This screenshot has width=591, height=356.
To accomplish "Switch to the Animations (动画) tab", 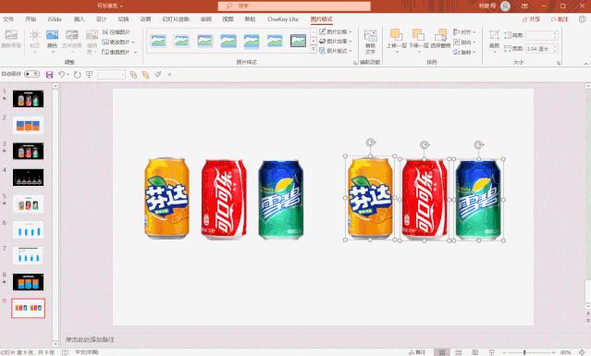I will [x=145, y=18].
